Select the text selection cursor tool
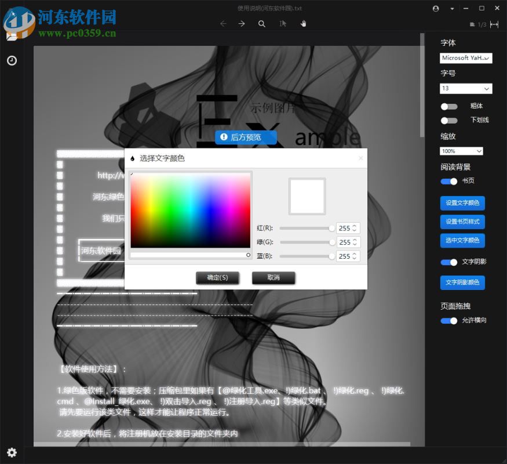 tap(283, 24)
